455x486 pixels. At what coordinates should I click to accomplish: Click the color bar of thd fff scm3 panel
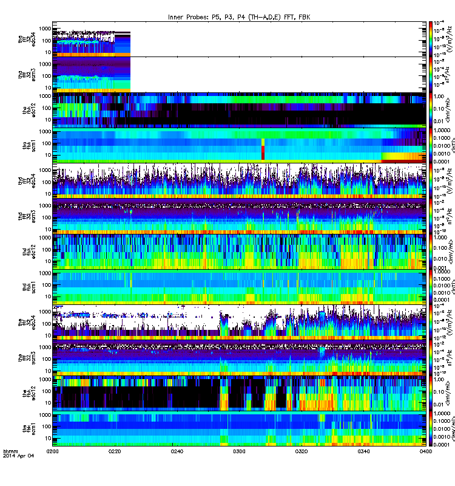(x=431, y=216)
